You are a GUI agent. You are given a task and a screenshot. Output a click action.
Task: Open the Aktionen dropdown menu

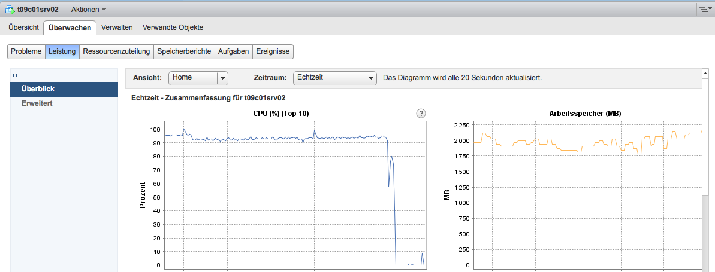point(88,10)
